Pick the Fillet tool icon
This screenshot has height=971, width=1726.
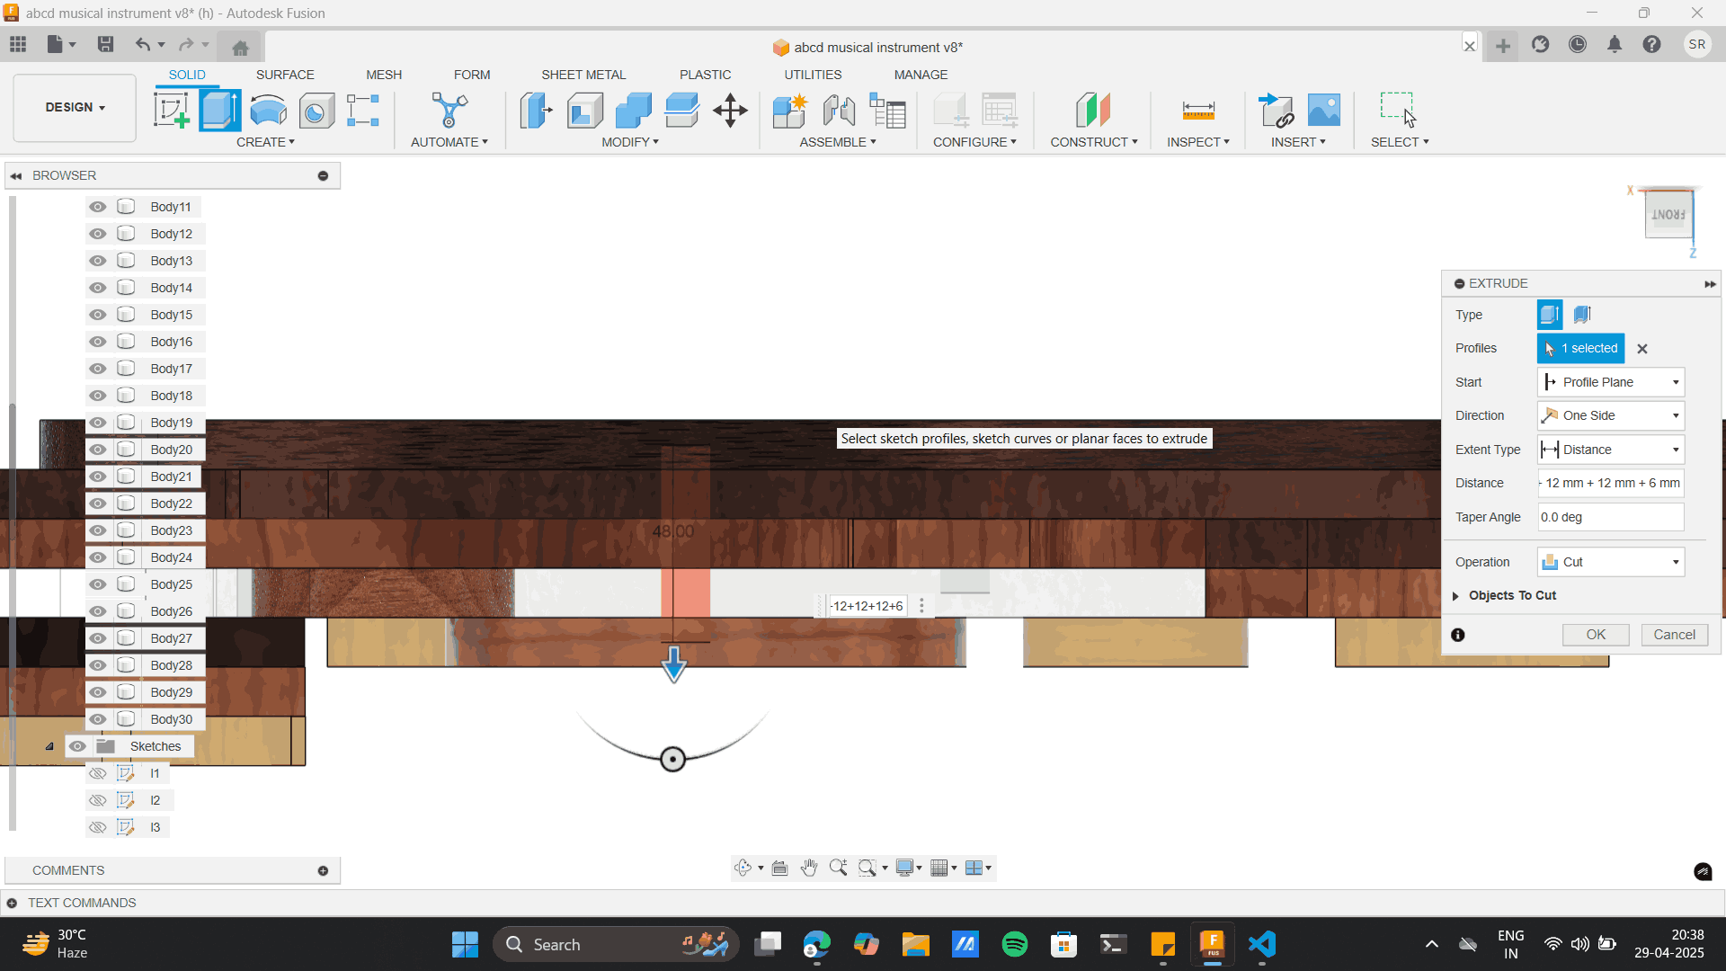click(584, 111)
